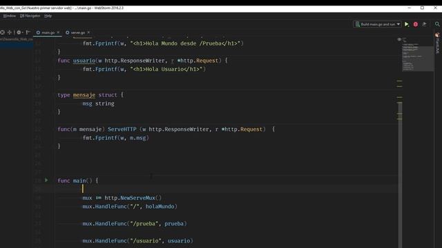Click the 'Hola Mundo desde /Prueba' string

(185, 43)
